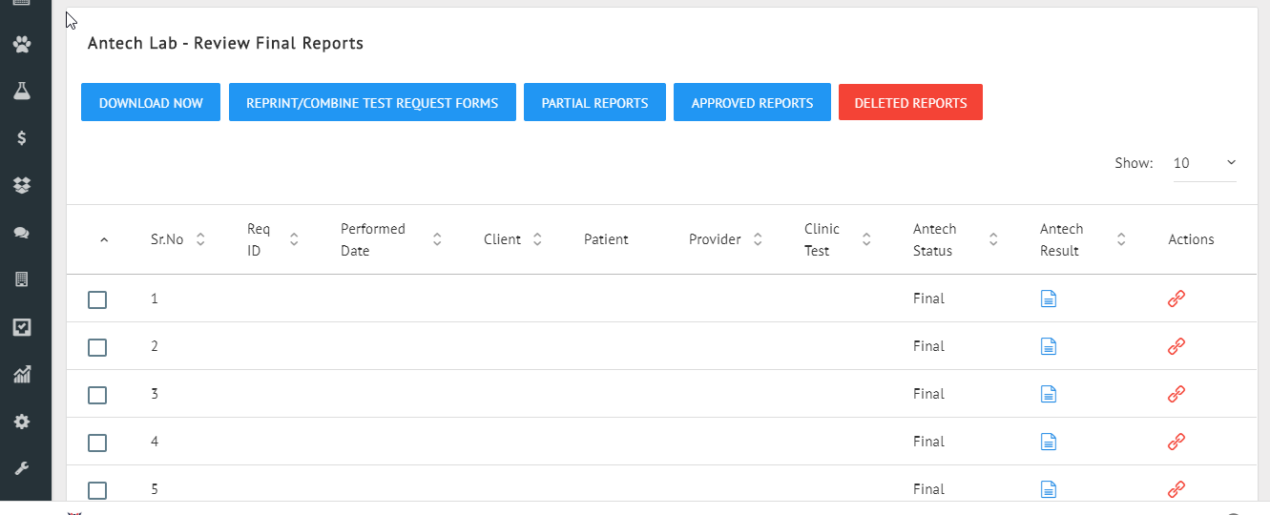The width and height of the screenshot is (1270, 515).
Task: Open Reprint/Combine Test Request Forms
Action: click(372, 102)
